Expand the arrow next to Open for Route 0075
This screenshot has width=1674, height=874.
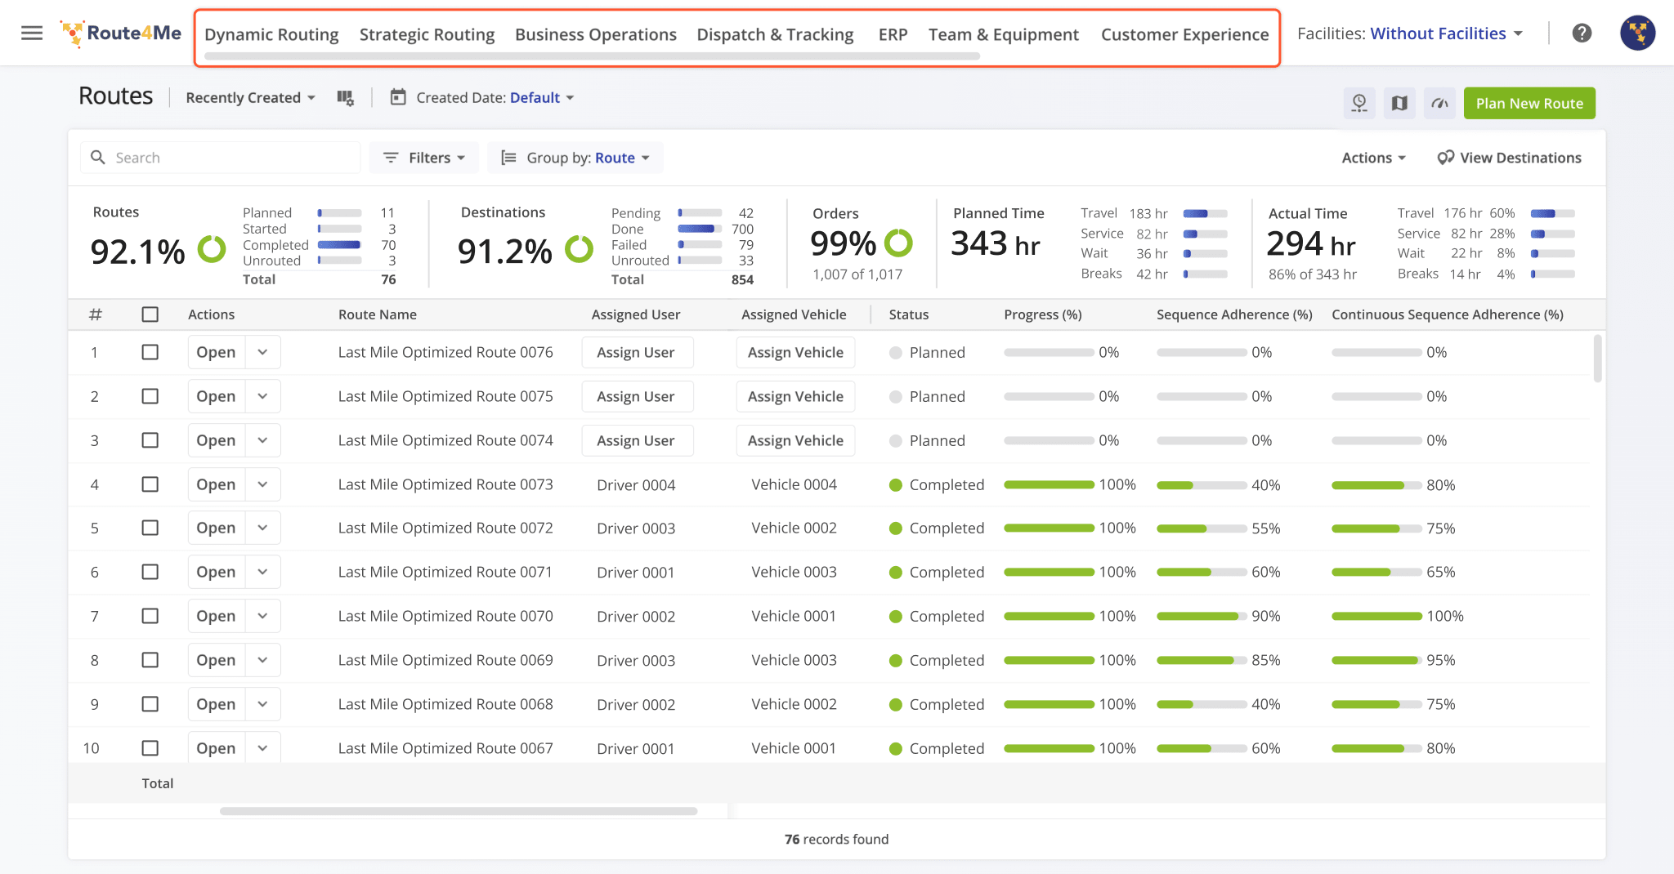coord(262,396)
